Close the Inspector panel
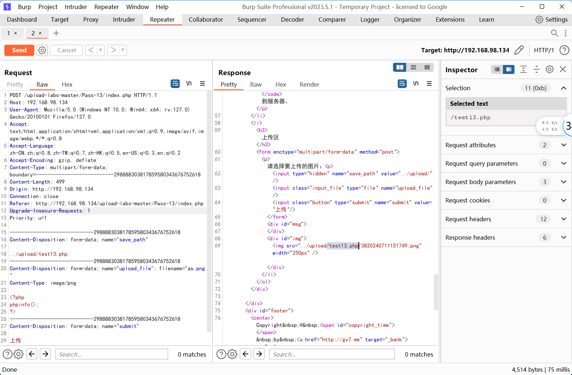This screenshot has height=375, width=572. (x=563, y=69)
